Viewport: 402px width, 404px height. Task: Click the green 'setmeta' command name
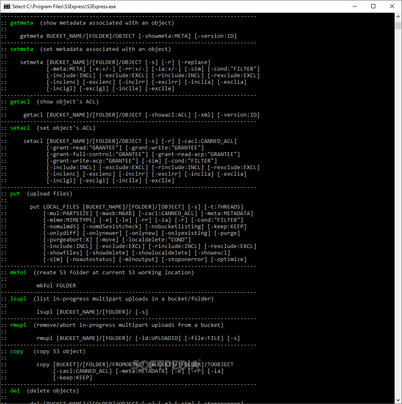click(x=22, y=49)
